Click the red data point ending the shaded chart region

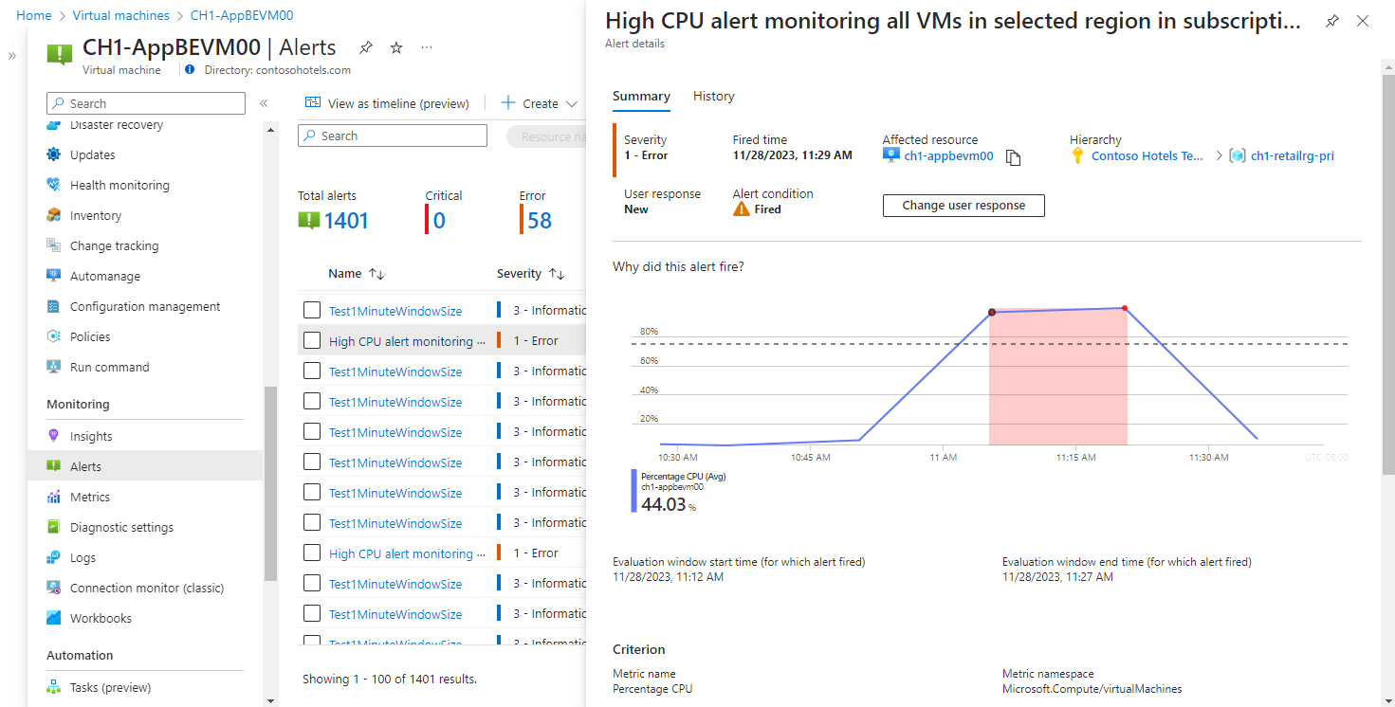pos(1125,308)
